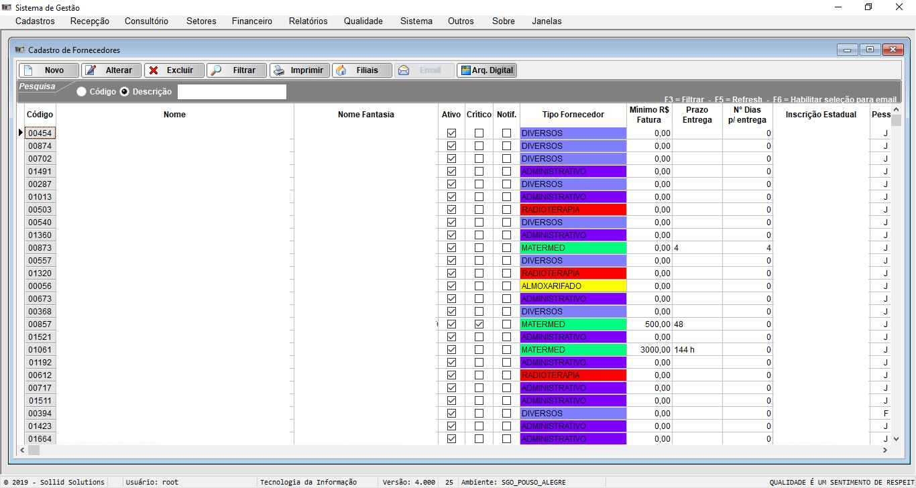Click the DIVERSOS cell in row 00394
The width and height of the screenshot is (916, 488).
573,414
